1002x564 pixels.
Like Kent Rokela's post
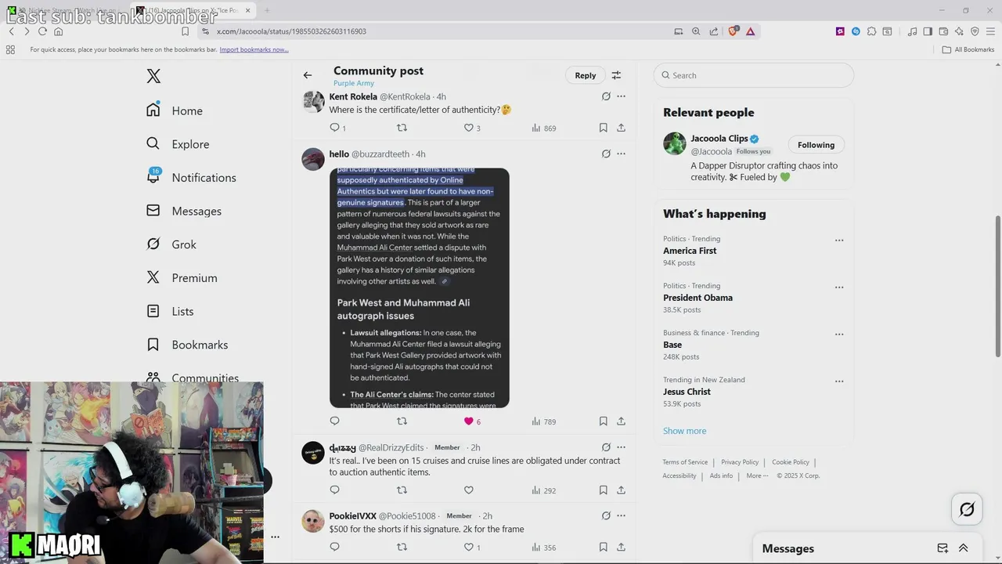pos(469,128)
